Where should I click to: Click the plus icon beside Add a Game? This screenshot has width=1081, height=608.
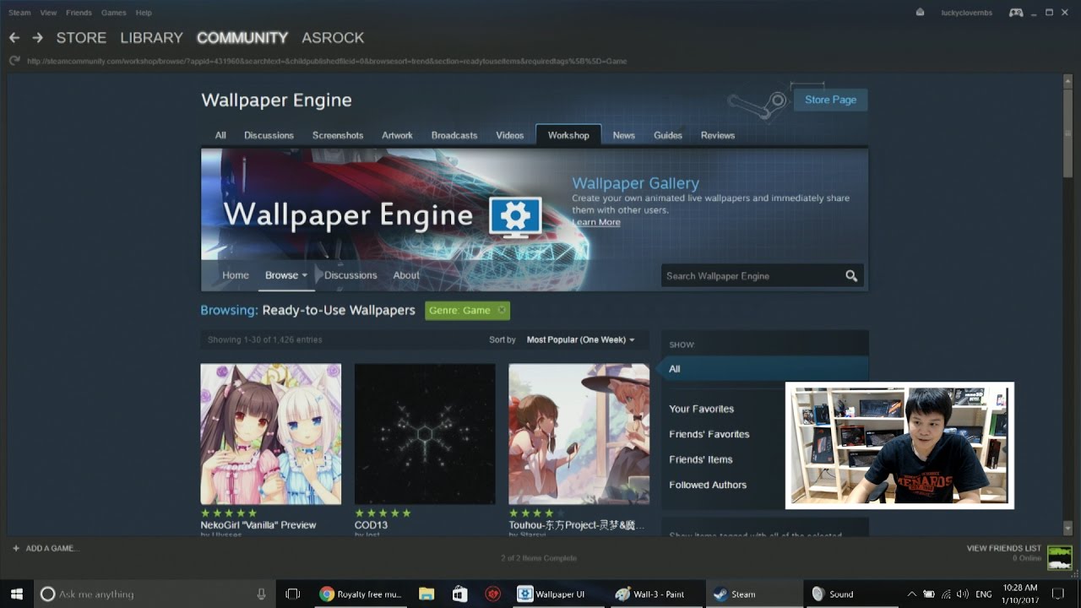click(15, 548)
